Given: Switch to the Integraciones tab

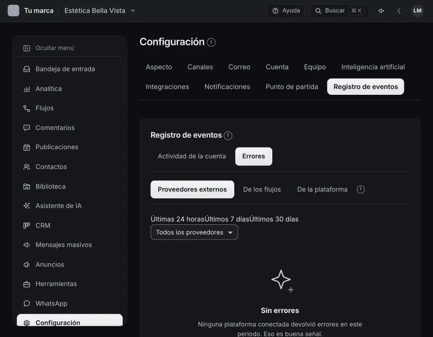Looking at the screenshot, I should click(x=167, y=87).
